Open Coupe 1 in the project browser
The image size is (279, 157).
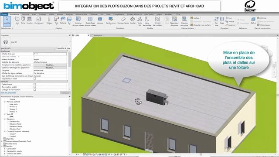coord(13,134)
